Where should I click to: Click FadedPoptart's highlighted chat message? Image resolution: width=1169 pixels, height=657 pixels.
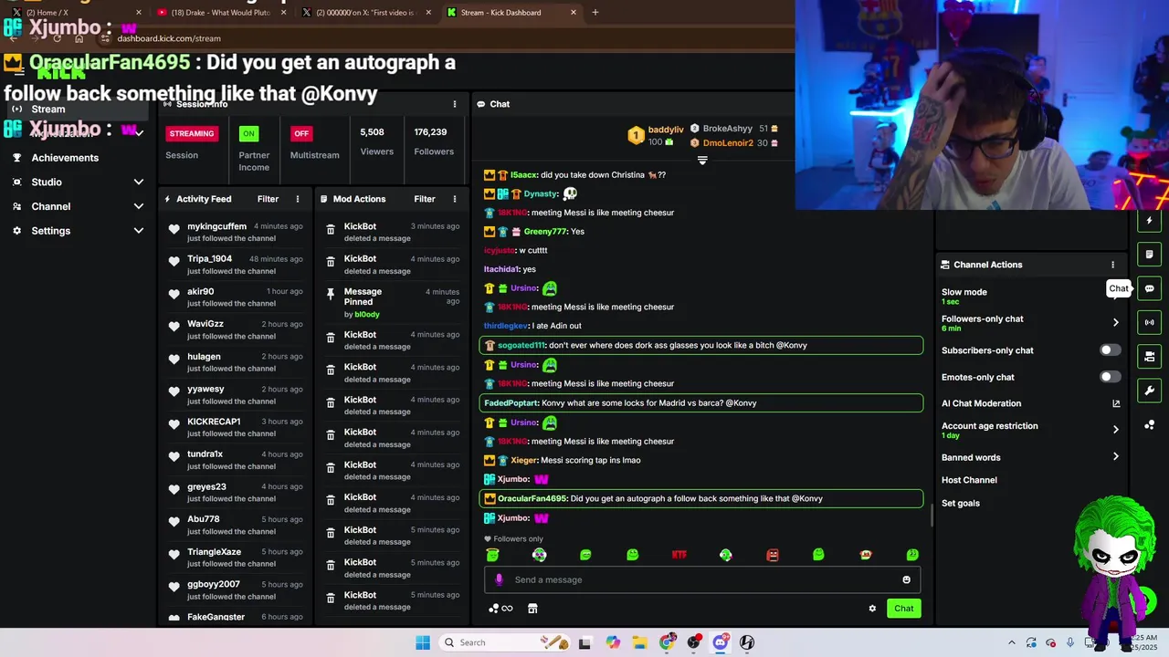pyautogui.click(x=701, y=402)
